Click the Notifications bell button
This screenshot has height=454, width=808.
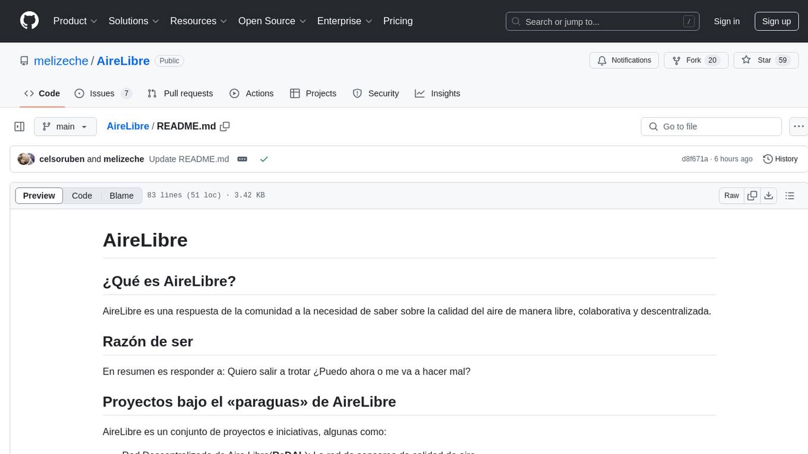pyautogui.click(x=624, y=60)
